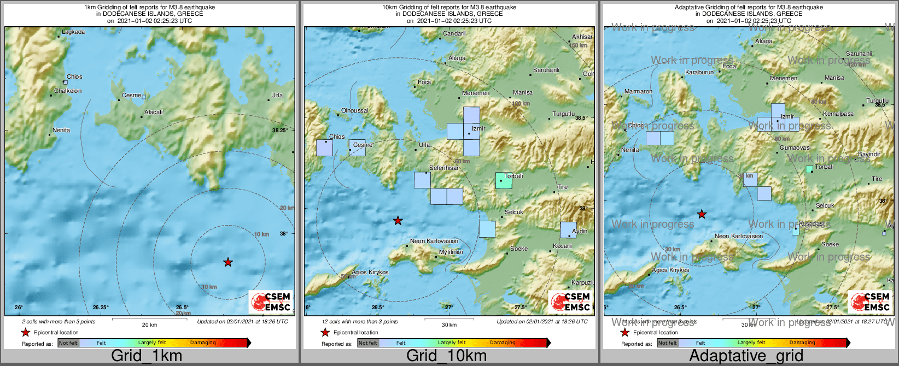Click the CSEM EMSC logo on the Adaptative_grid map

point(871,302)
